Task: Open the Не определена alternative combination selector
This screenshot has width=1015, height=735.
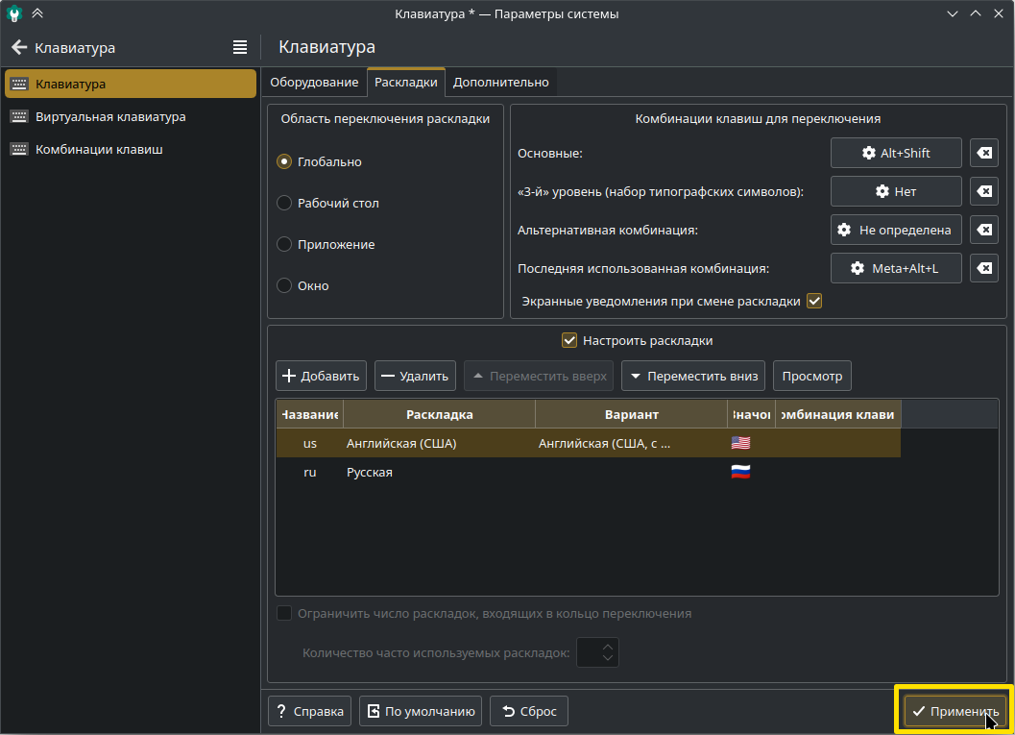Action: pyautogui.click(x=895, y=230)
